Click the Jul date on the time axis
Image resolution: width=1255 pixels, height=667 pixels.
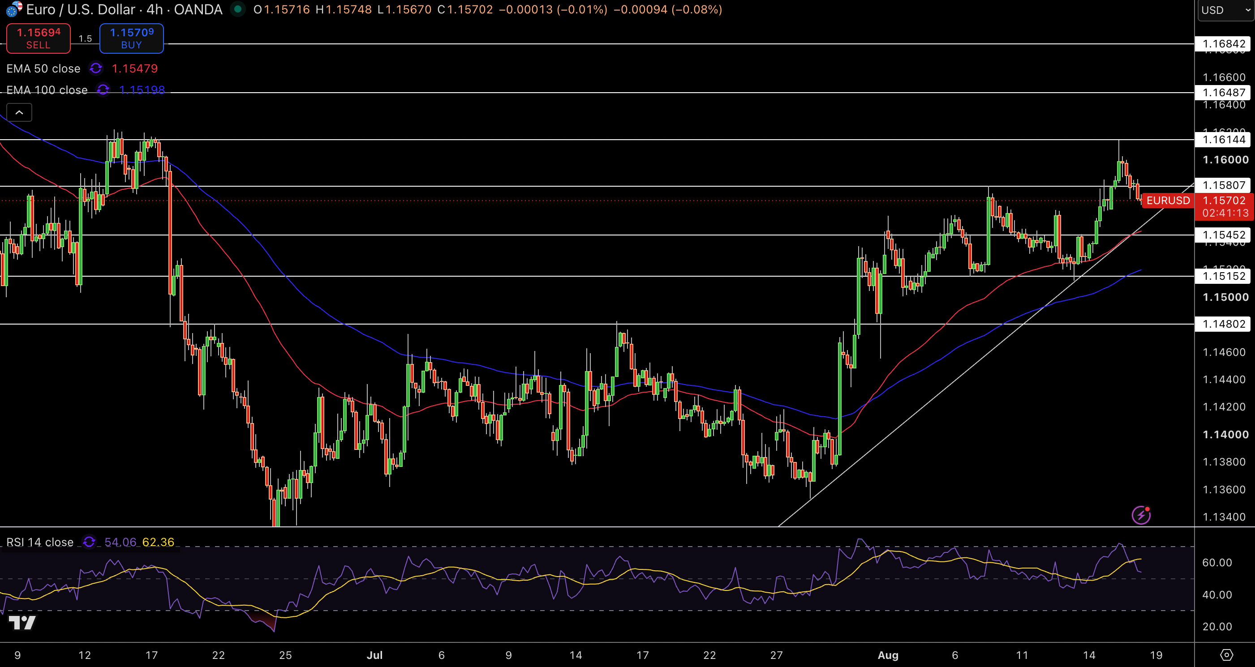(374, 655)
